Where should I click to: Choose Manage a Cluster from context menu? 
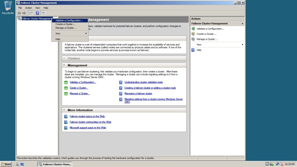click(66, 28)
